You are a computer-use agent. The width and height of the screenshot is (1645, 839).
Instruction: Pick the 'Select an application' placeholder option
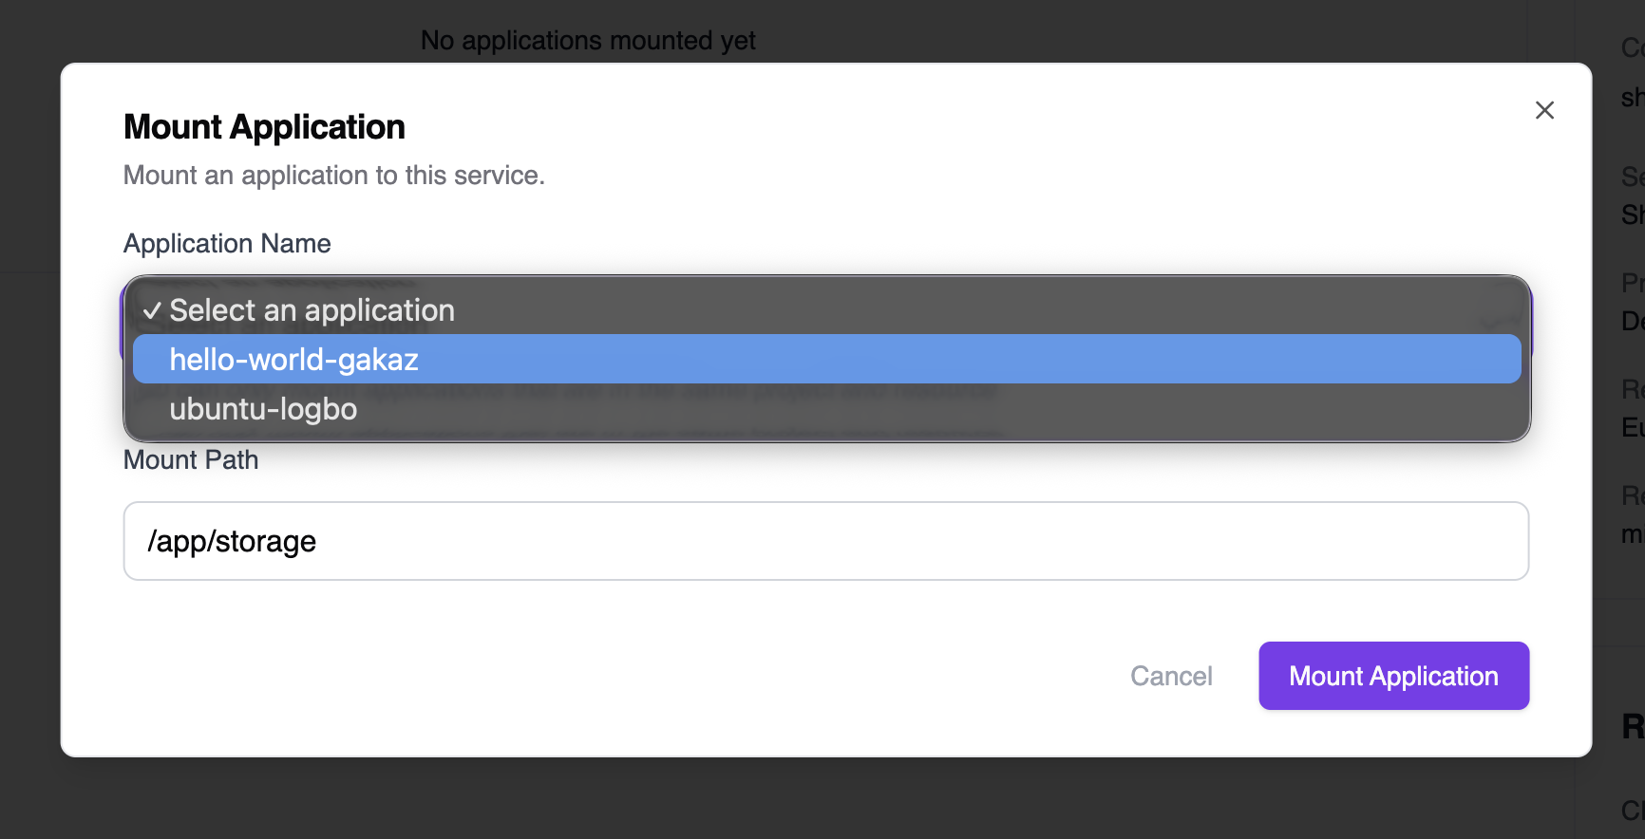[312, 310]
